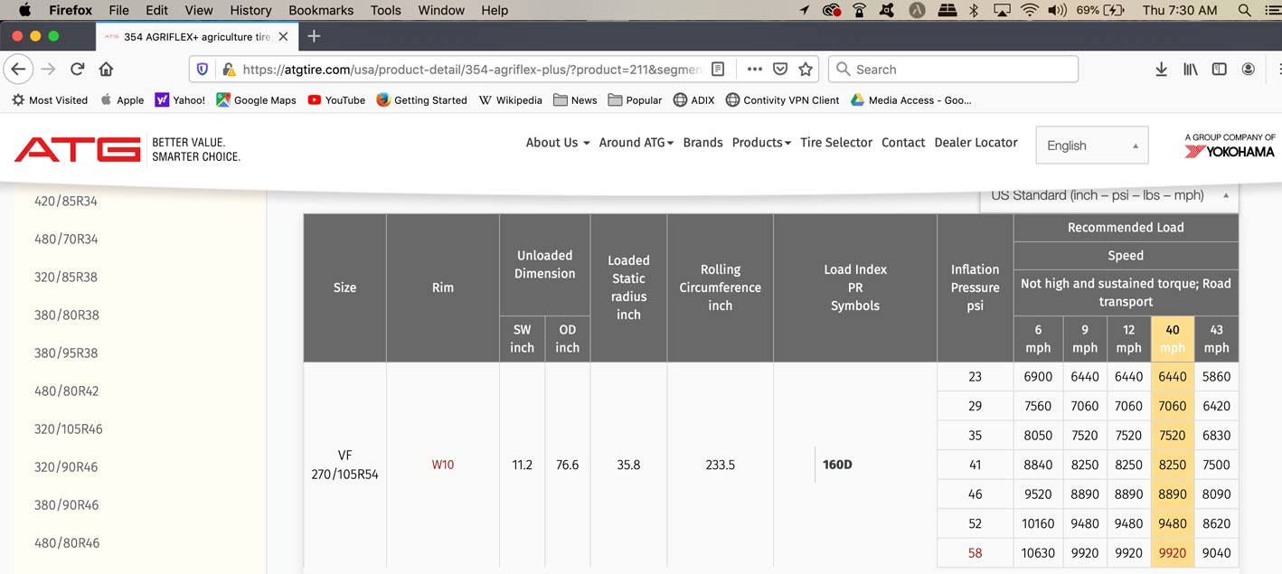Viewport: 1282px width, 574px height.
Task: Open the History menu
Action: 250,10
